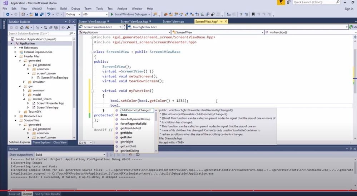Screen dimensions: 357x196
Task: Click the Go button beside VAssistX navigation bar
Action: click(353, 27)
